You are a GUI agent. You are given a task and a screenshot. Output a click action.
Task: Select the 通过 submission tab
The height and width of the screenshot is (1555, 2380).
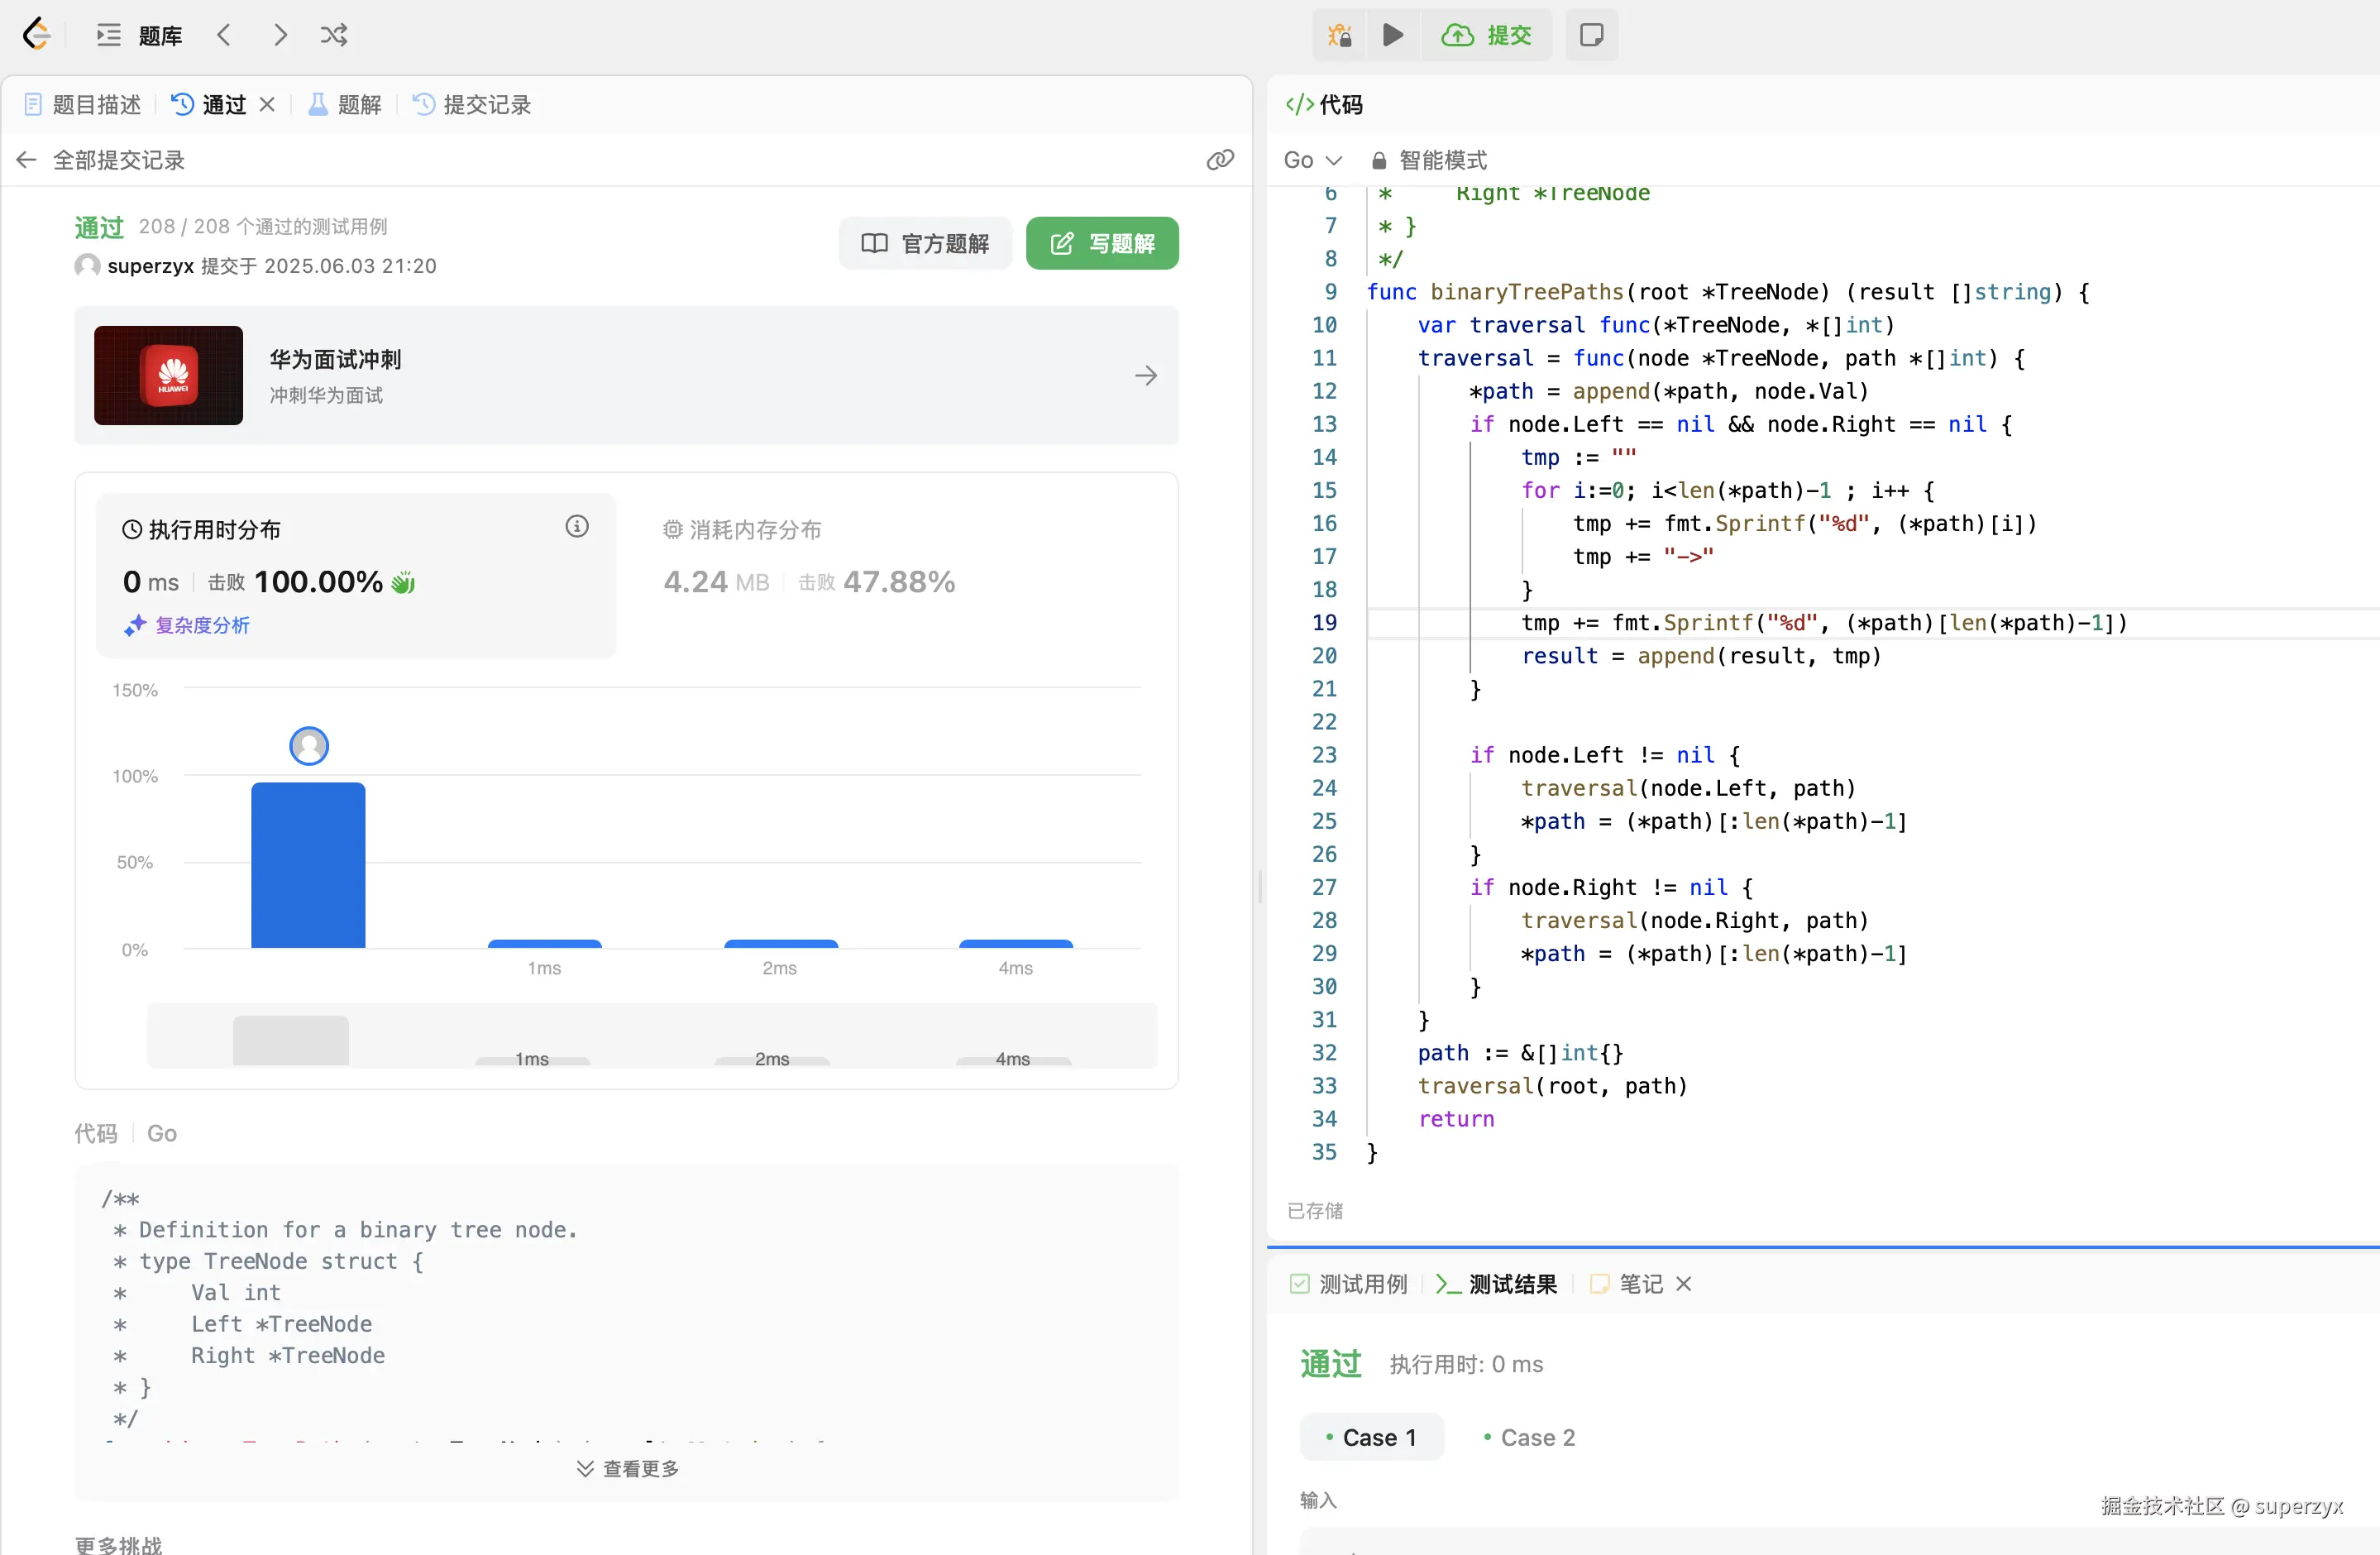[209, 104]
